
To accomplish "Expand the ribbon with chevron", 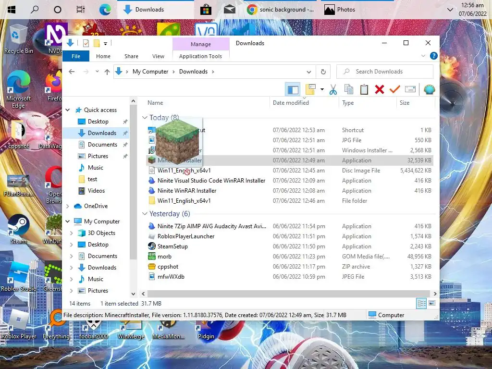I will (x=423, y=56).
